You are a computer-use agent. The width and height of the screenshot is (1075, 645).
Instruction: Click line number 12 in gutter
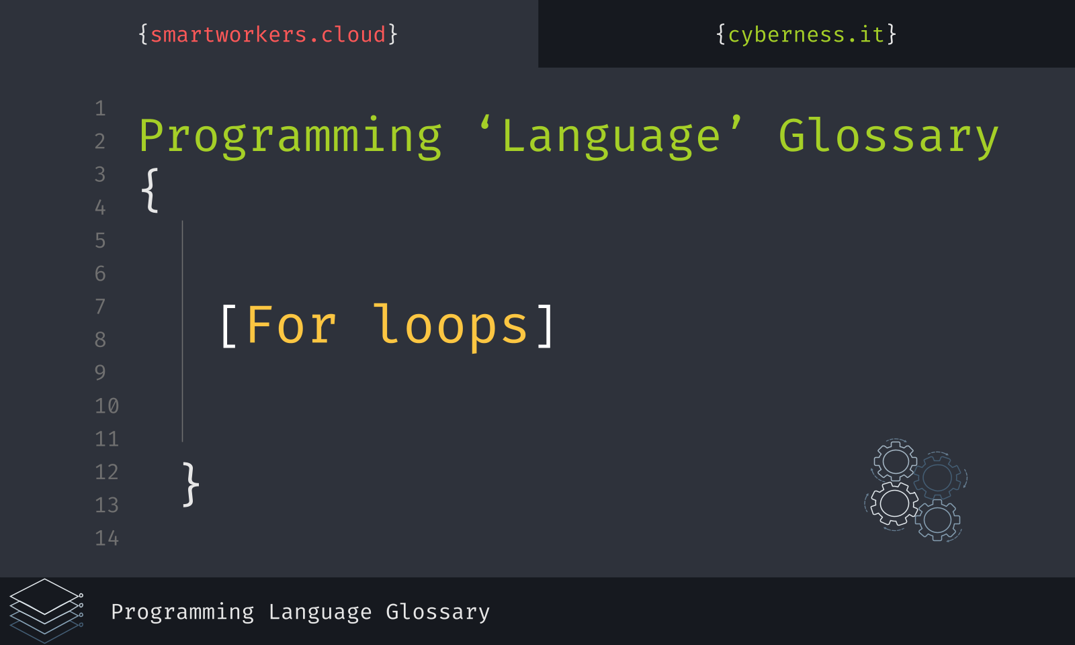(x=107, y=472)
